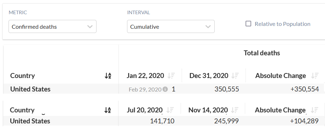This screenshot has height=128, width=325.
Task: Click info icon beside Feb 29, 2020
Action: click(x=165, y=89)
